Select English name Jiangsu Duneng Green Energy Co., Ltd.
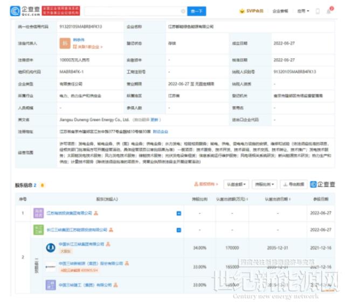Screen dimensions: 345x302 coord(94,120)
